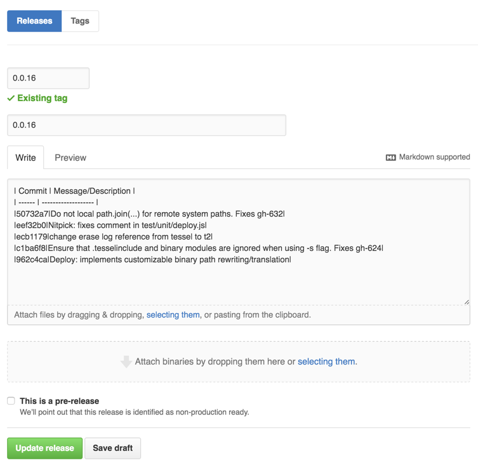Screen dimensions: 478x465
Task: Click the down arrow in binaries dropzone
Action: click(x=126, y=362)
